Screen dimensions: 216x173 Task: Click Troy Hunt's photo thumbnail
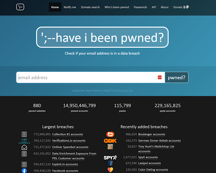[x=110, y=147]
